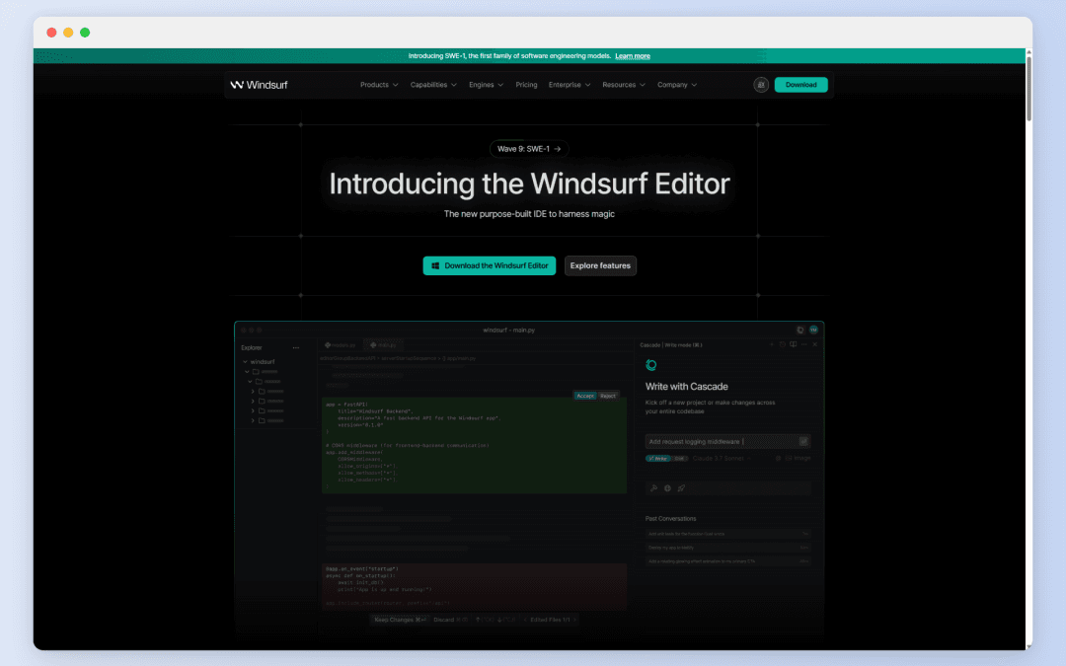Open Cascade conversation history icon
This screenshot has height=666, width=1066.
(x=782, y=344)
